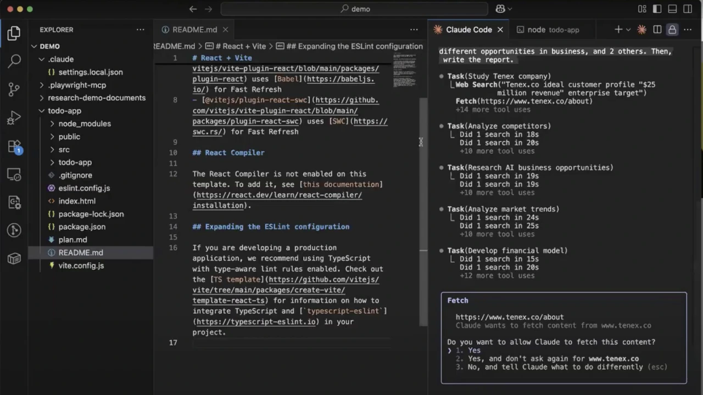Click the orange Claude icon in panel toolbar
The width and height of the screenshot is (703, 395).
[641, 30]
